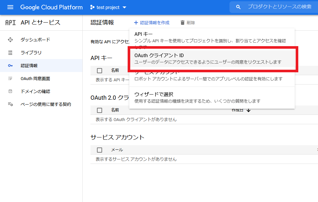Choose ウィザードで選択 from the menu
Viewport: 318px width, 202px height.
point(212,97)
